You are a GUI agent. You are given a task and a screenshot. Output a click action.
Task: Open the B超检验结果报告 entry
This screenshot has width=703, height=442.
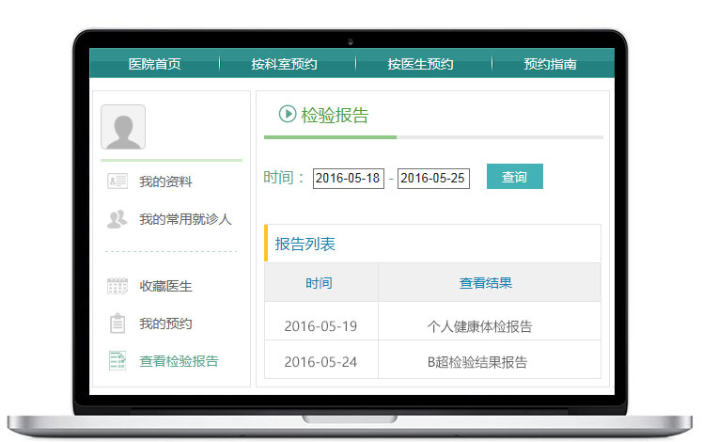tap(477, 362)
